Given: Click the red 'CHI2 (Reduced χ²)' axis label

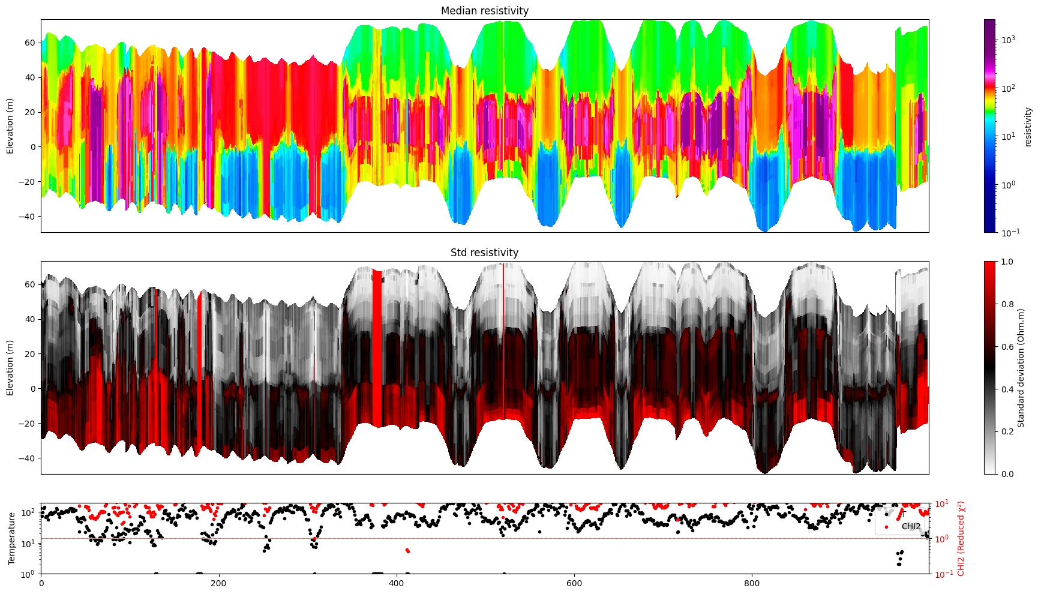Looking at the screenshot, I should click(x=961, y=538).
